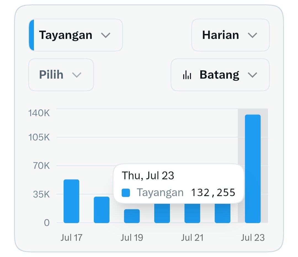Select the tall Jul 23 bar
The height and width of the screenshot is (257, 298).
click(253, 169)
